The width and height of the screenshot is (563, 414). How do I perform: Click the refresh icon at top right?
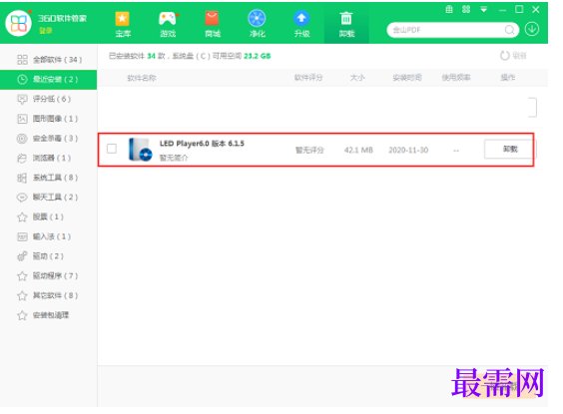[505, 56]
